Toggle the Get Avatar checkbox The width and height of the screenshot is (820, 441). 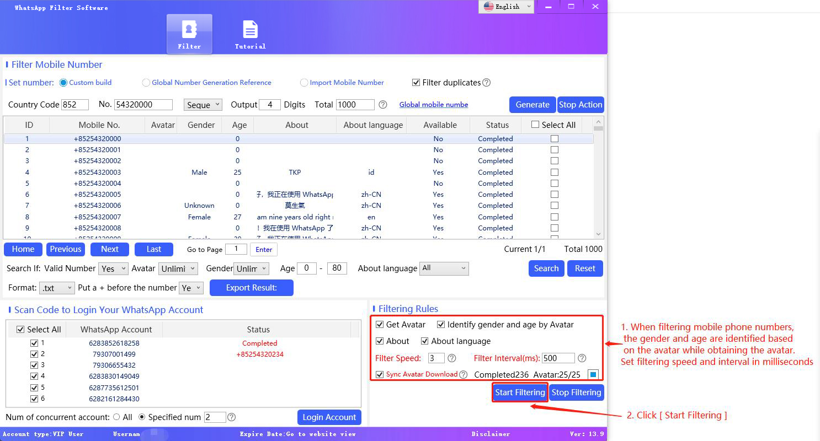point(379,325)
